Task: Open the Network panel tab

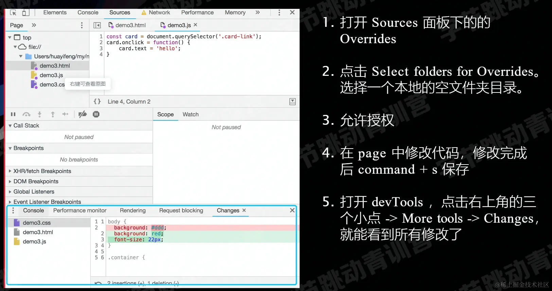Action: click(x=156, y=13)
